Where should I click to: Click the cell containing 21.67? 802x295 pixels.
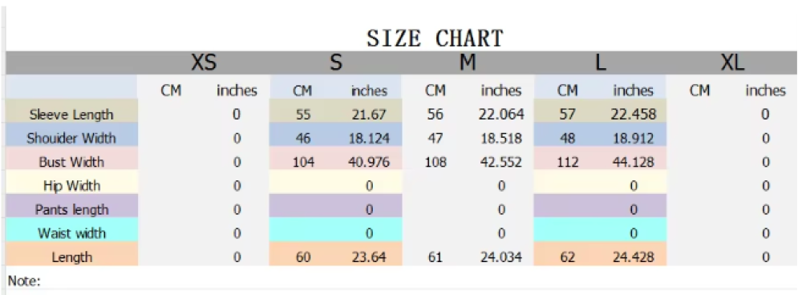pyautogui.click(x=369, y=114)
